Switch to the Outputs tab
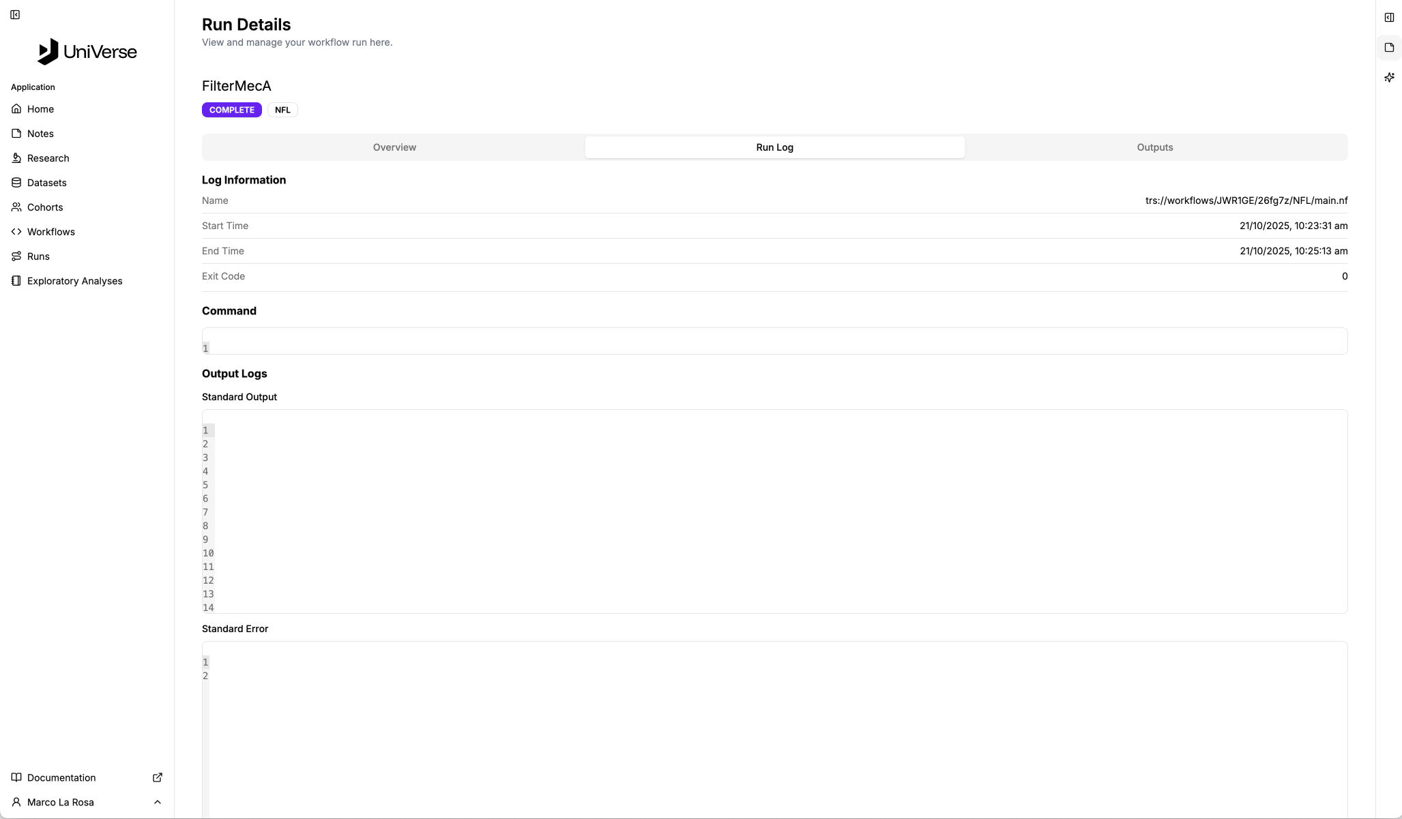The image size is (1402, 819). 1154,147
